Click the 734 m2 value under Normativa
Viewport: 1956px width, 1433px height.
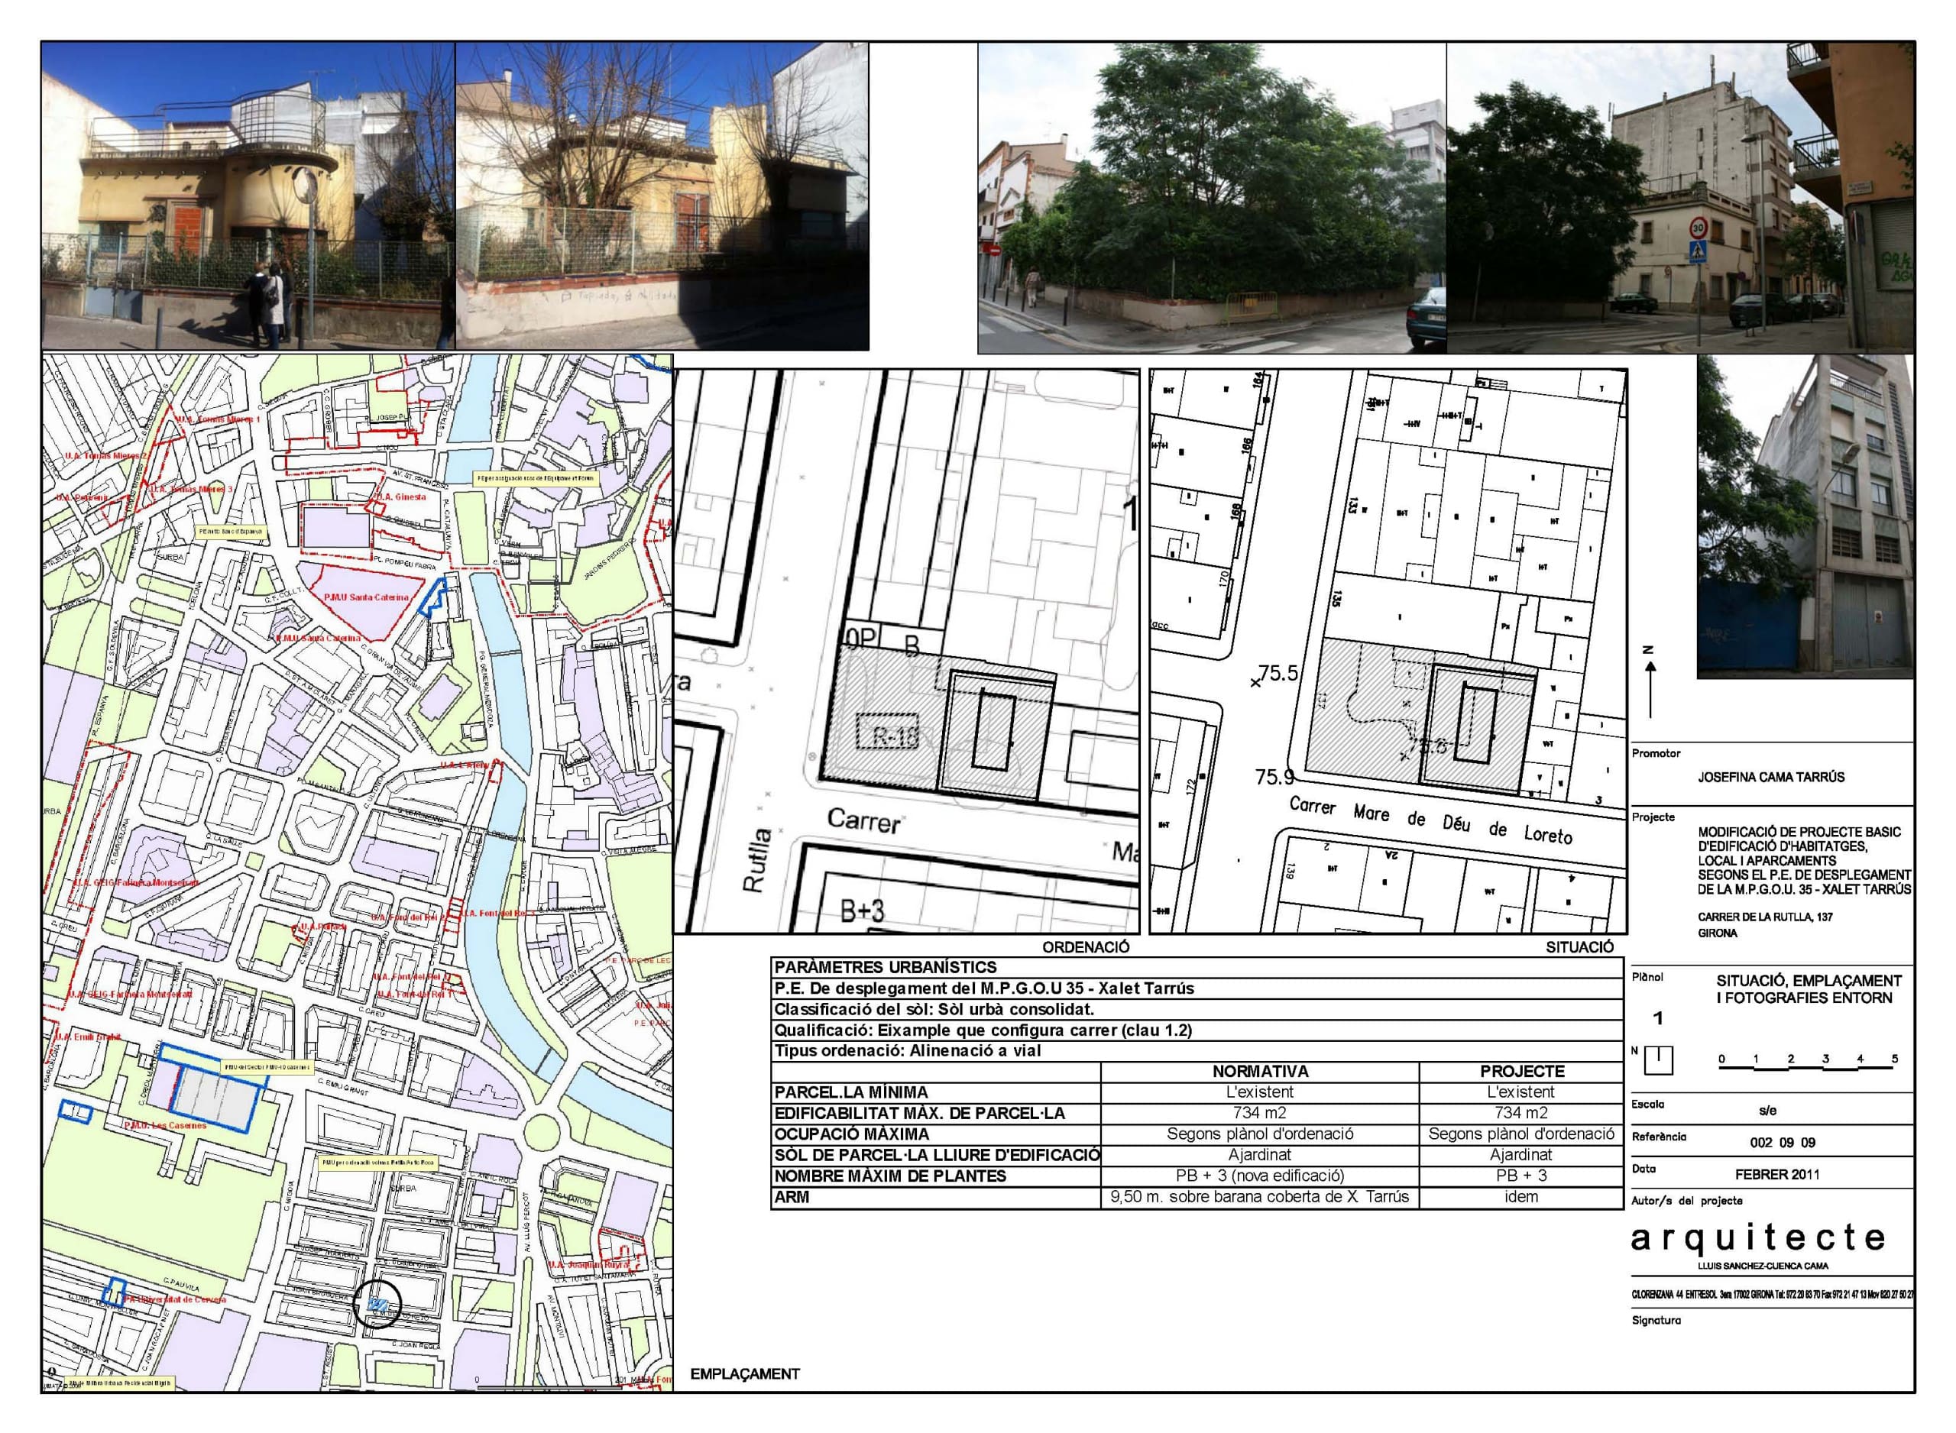(1259, 1113)
